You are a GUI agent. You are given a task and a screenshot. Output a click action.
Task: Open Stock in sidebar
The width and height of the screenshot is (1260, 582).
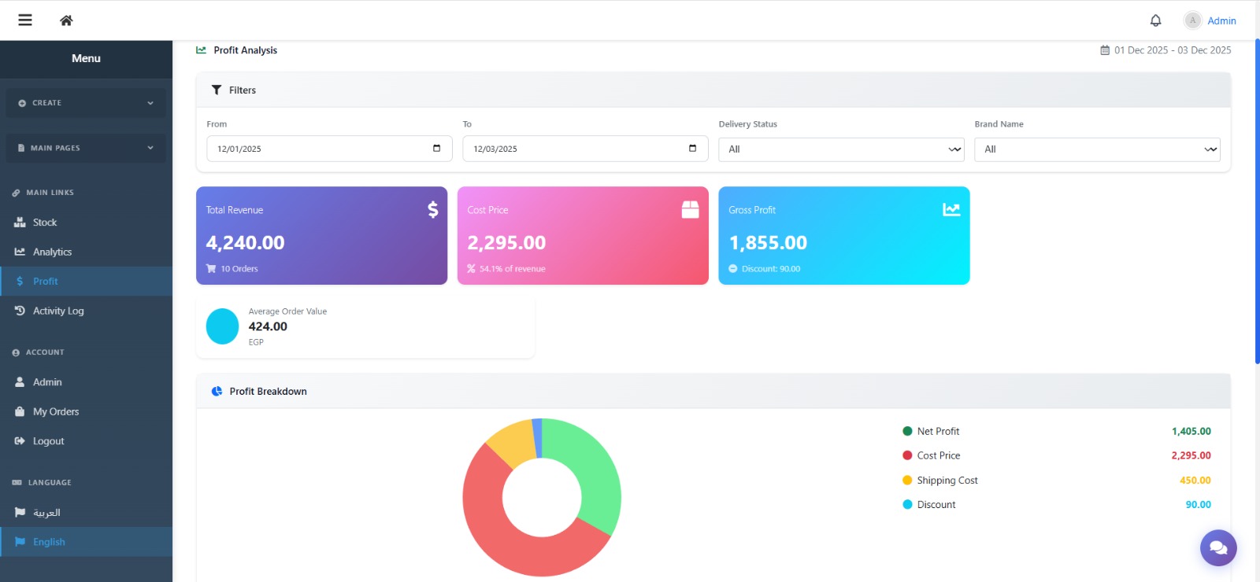click(45, 223)
